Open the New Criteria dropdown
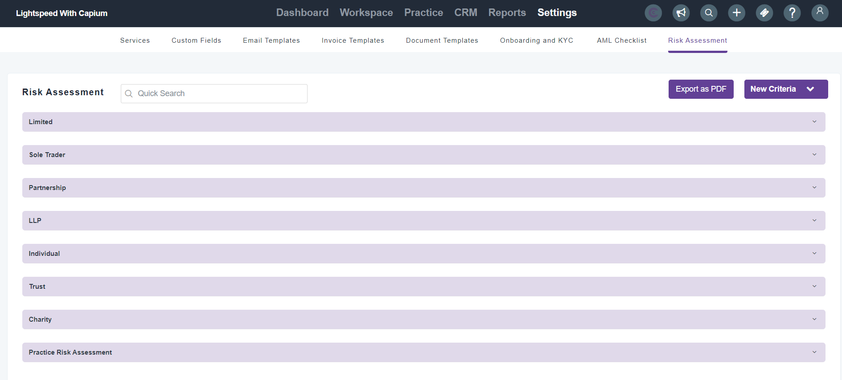The height and width of the screenshot is (380, 842). pos(786,89)
